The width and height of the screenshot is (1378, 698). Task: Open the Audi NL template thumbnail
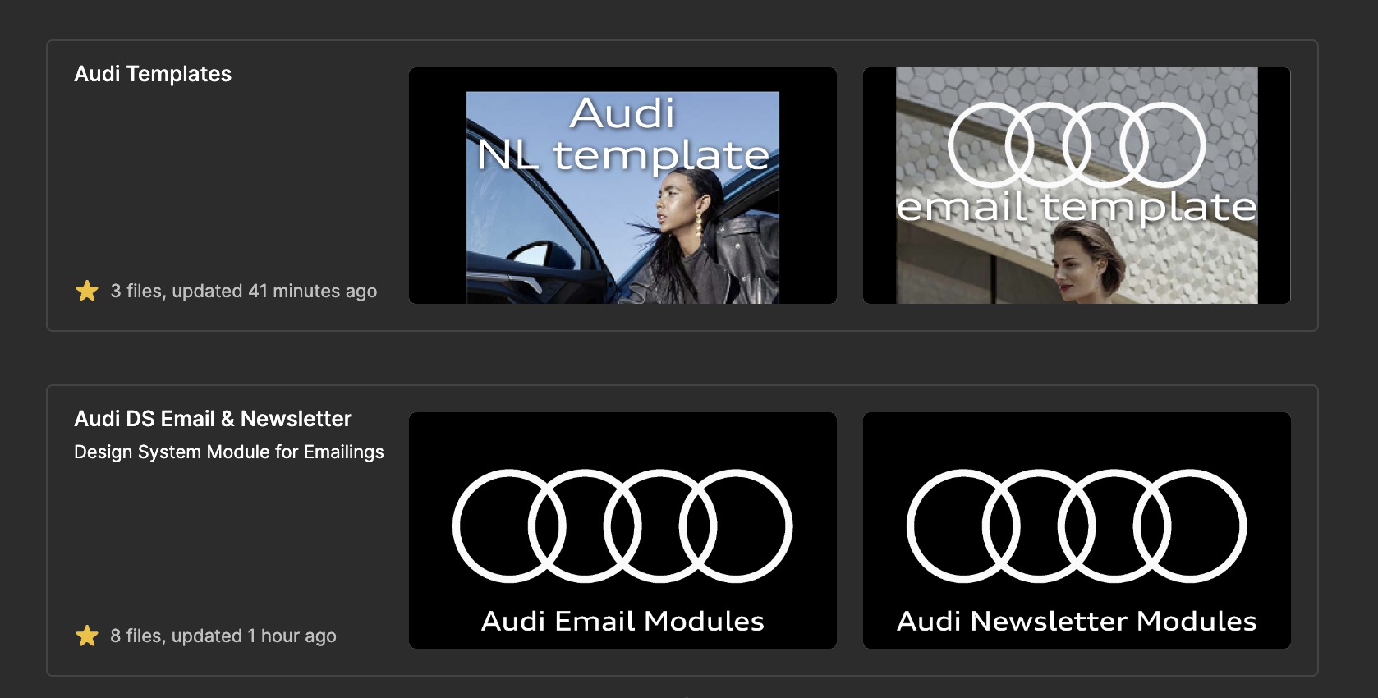point(622,186)
